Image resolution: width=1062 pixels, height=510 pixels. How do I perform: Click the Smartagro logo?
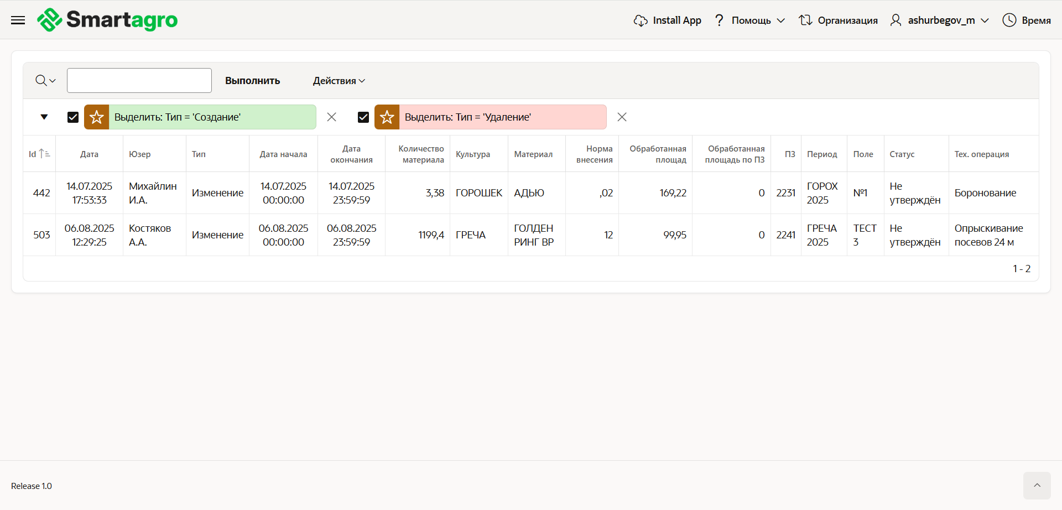(108, 20)
